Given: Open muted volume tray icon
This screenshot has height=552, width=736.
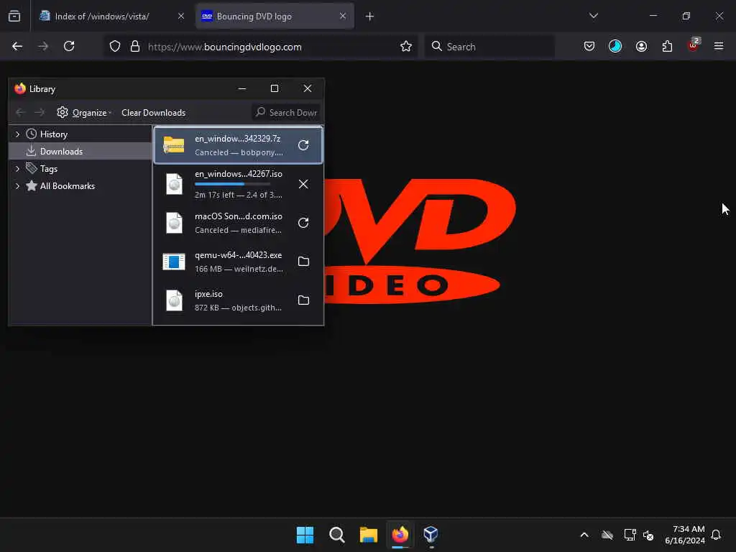Looking at the screenshot, I should pyautogui.click(x=648, y=535).
